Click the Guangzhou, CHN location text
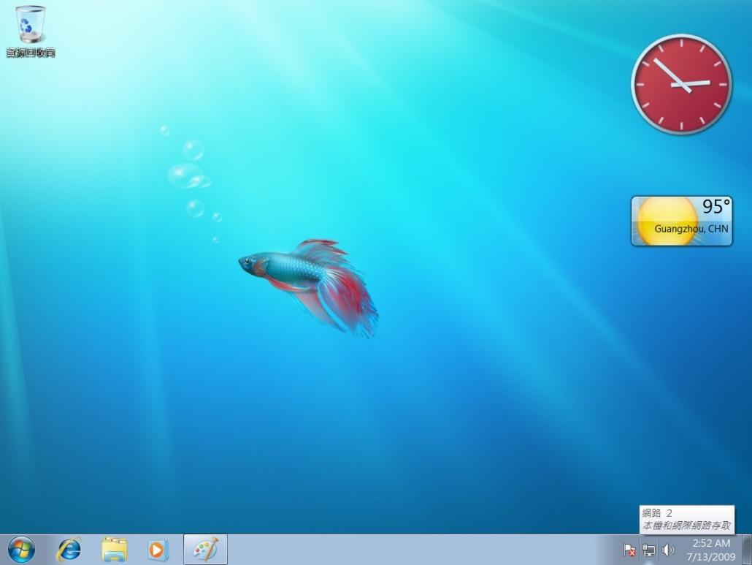The height and width of the screenshot is (565, 752). pos(691,229)
